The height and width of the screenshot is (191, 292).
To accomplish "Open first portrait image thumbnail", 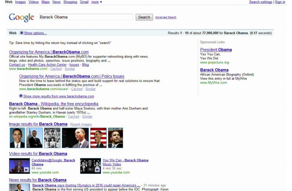I will click(x=17, y=138).
